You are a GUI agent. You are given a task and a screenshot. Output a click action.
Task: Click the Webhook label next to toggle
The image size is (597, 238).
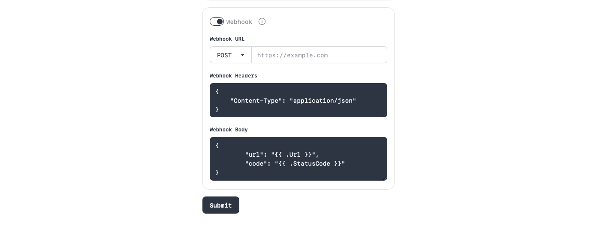(x=239, y=22)
